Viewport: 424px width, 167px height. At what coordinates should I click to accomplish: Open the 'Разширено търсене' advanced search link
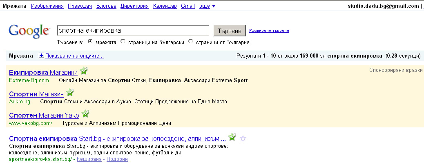click(x=269, y=31)
